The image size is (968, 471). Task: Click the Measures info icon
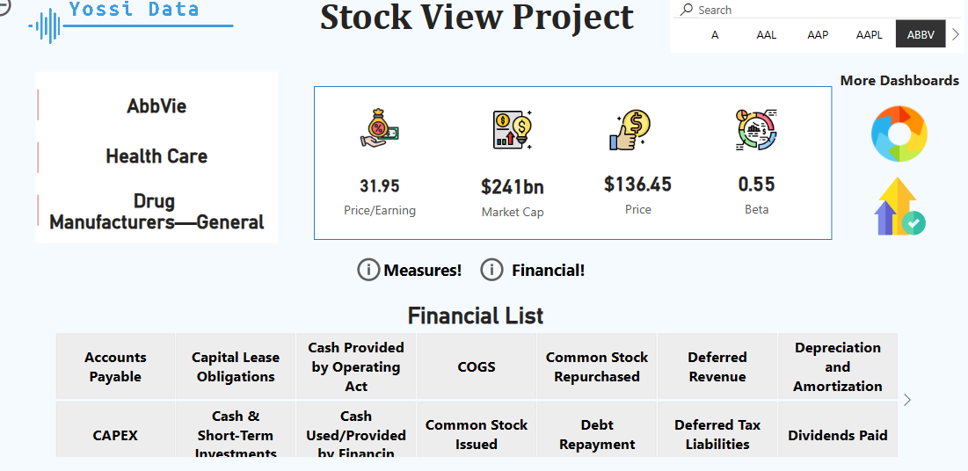tap(368, 270)
